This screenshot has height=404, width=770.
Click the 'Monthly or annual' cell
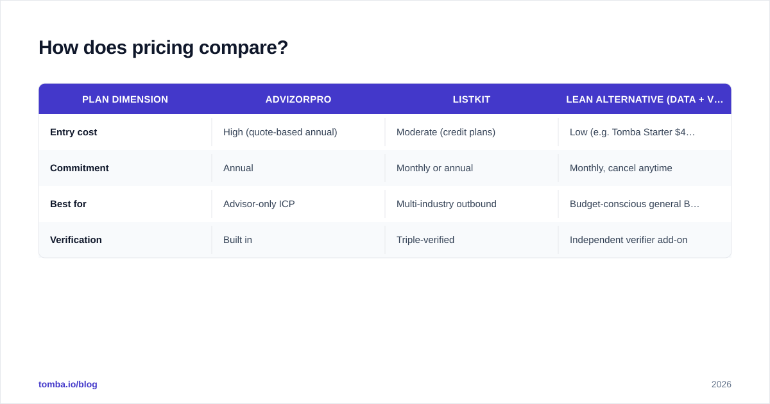pyautogui.click(x=472, y=168)
